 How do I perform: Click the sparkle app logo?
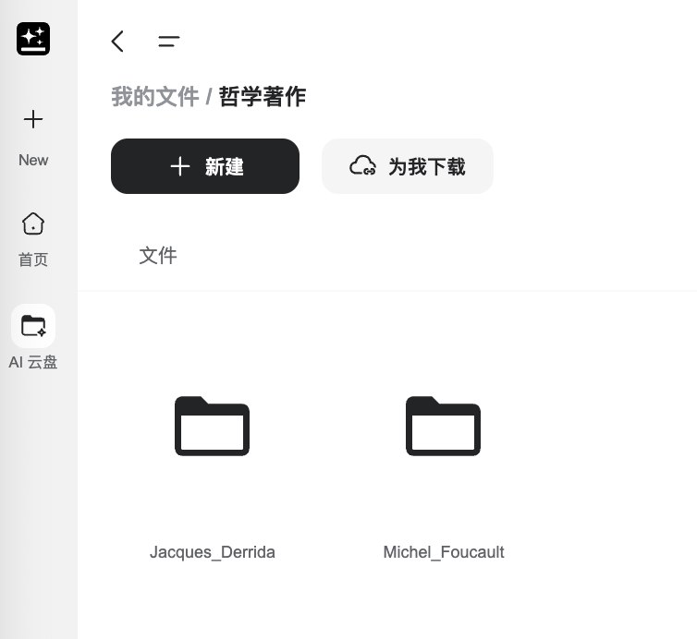(33, 39)
